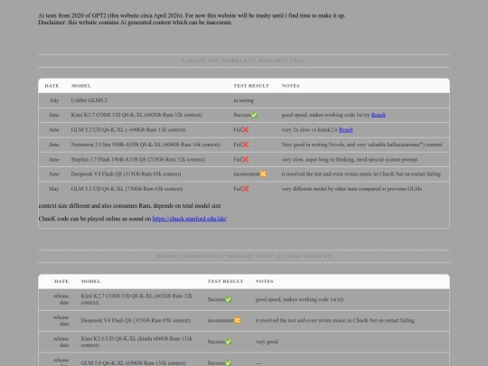The height and width of the screenshot is (366, 488).
Task: Select 'Deepseek V4 Flash Q8' cell in lower table
Action: click(x=136, y=320)
